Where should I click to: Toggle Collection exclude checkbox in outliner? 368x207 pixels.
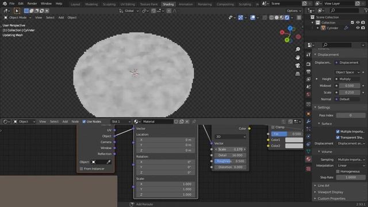(352, 22)
